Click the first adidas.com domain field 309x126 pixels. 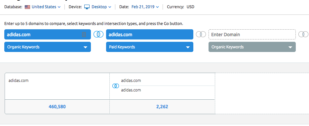click(48, 35)
